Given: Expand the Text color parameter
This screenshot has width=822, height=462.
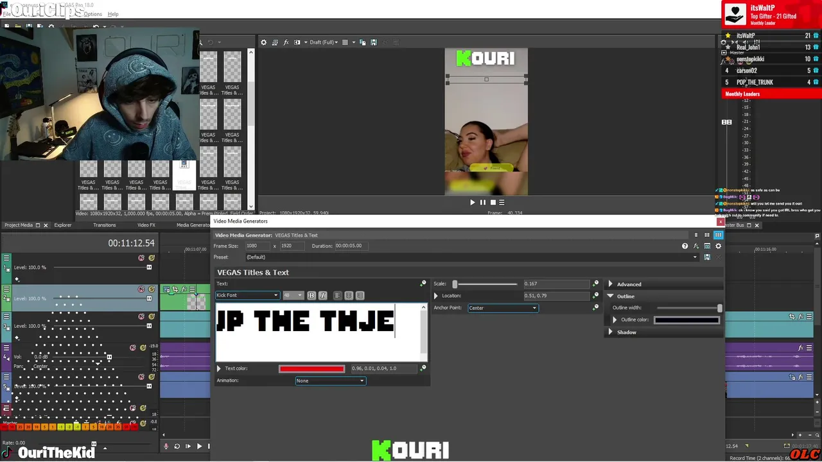Looking at the screenshot, I should click(x=219, y=368).
